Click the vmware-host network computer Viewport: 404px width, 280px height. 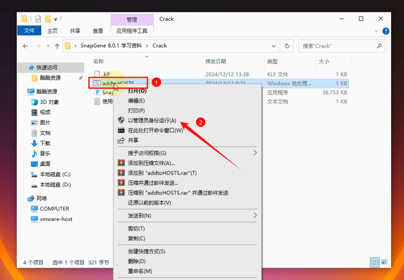[x=56, y=219]
